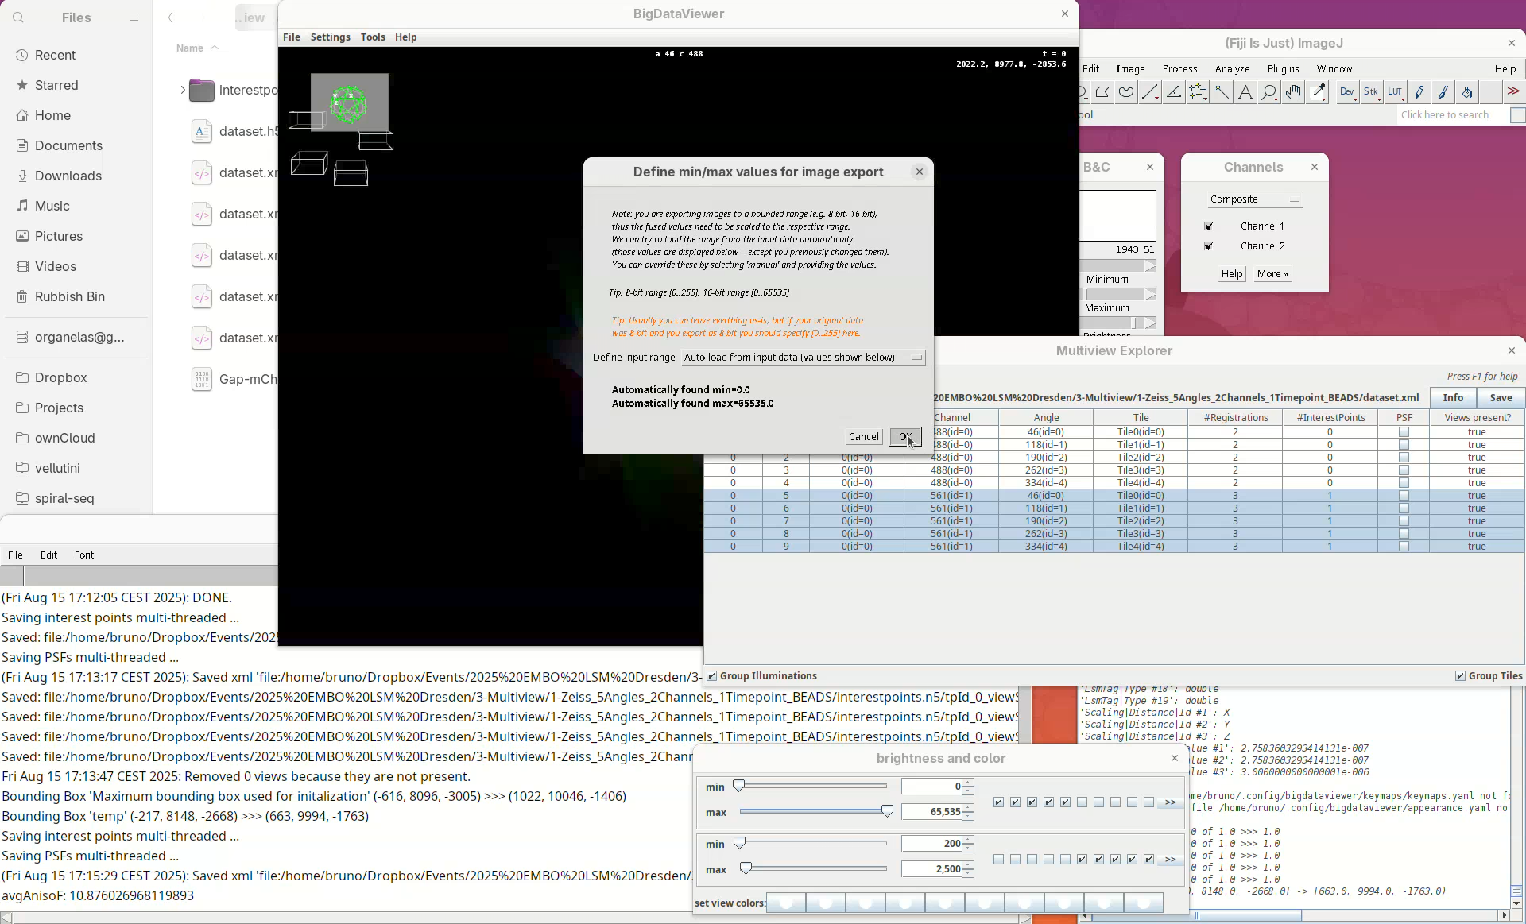This screenshot has height=924, width=1526.
Task: Select the Text tool
Action: point(1245,92)
